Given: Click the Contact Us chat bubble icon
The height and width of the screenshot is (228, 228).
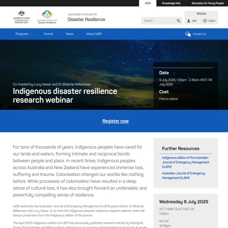Looking at the screenshot, I should [188, 34].
